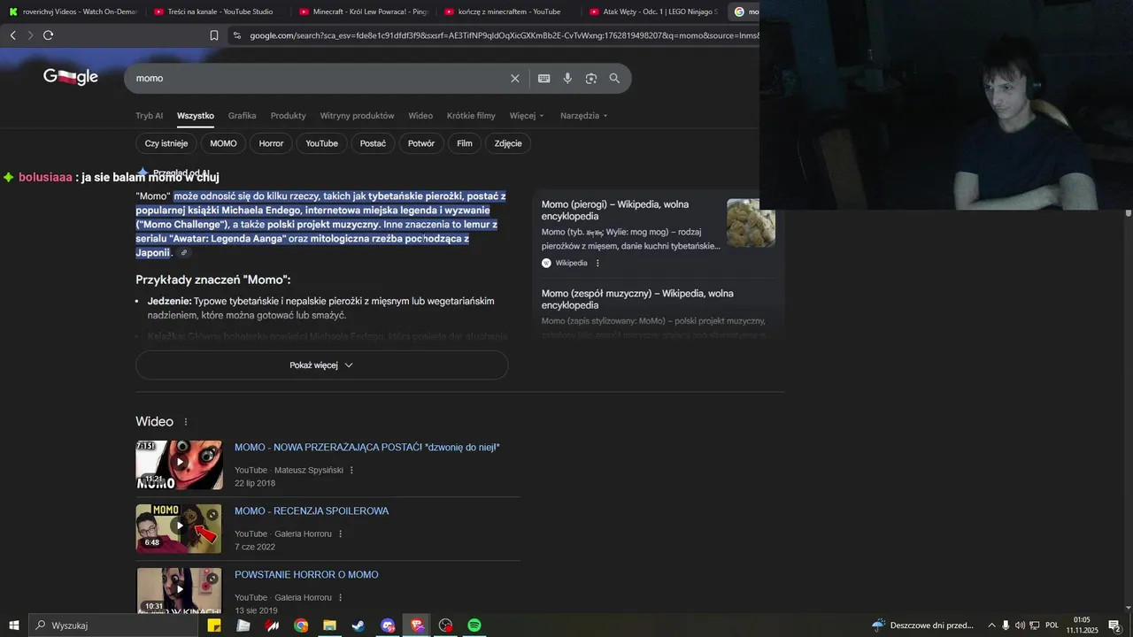Image resolution: width=1133 pixels, height=637 pixels.
Task: Open options for POWSTANIE HORROR O MOMO video
Action: [340, 598]
